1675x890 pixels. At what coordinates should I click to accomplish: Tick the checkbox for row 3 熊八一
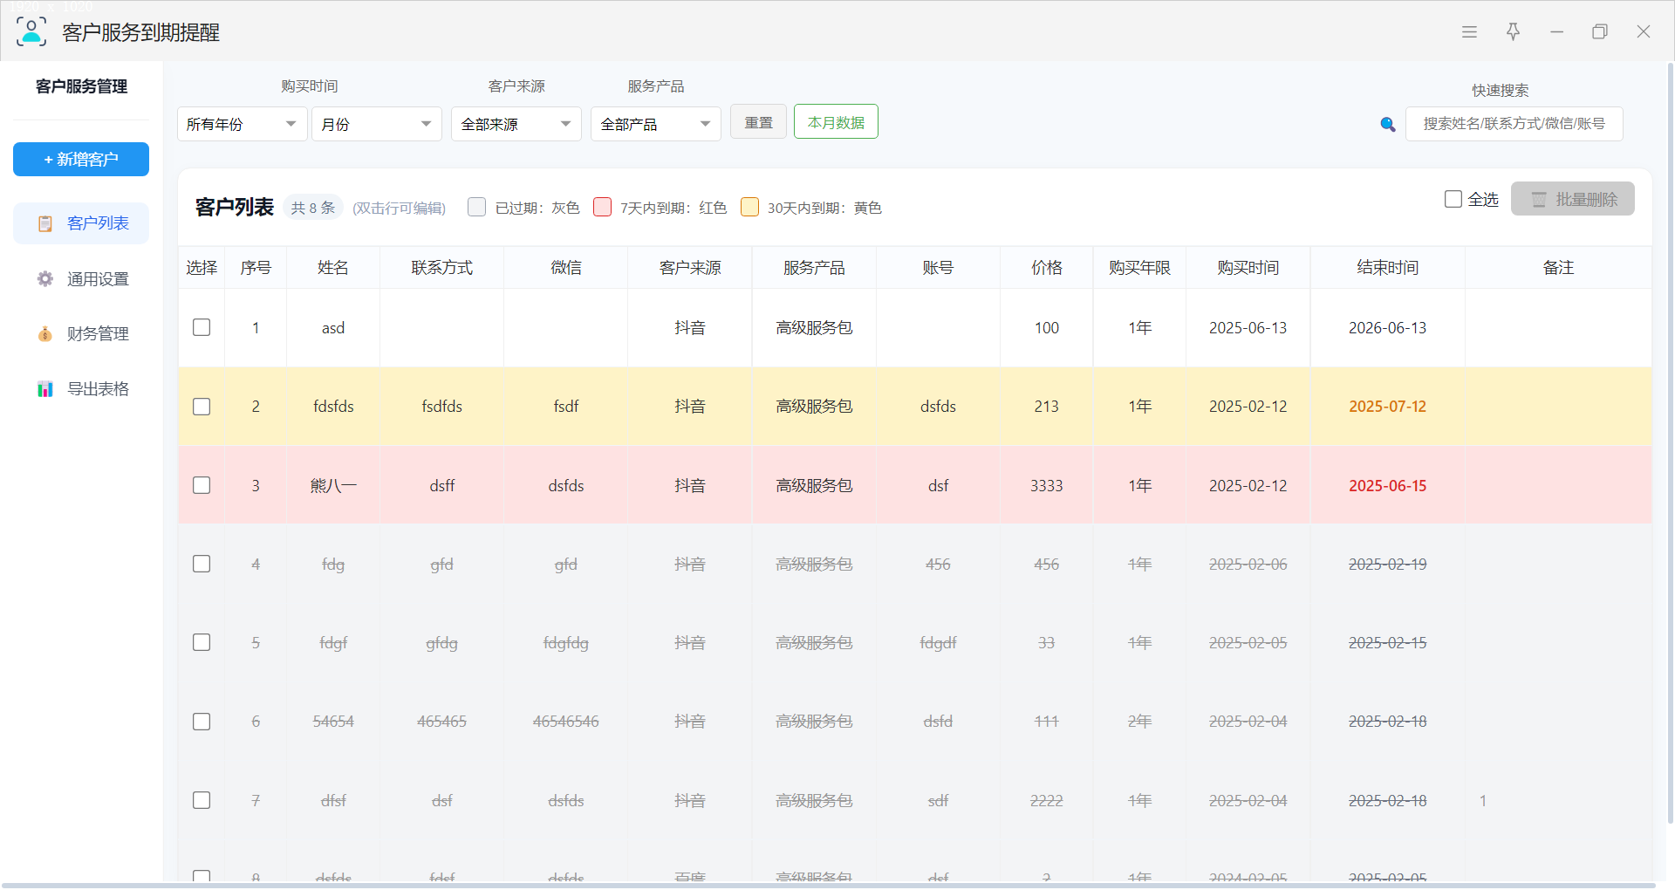[x=202, y=485]
